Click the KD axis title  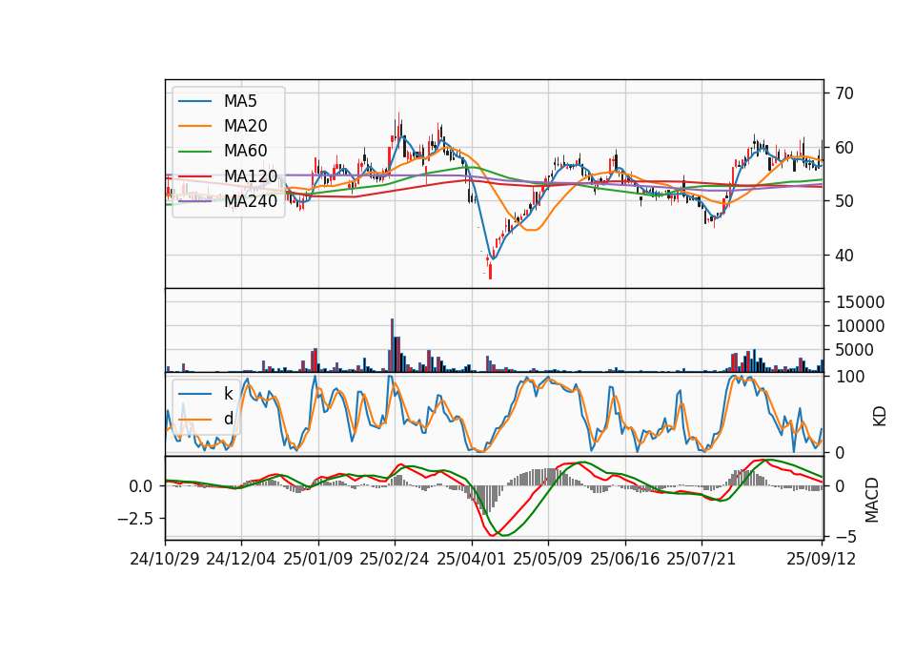click(x=880, y=416)
